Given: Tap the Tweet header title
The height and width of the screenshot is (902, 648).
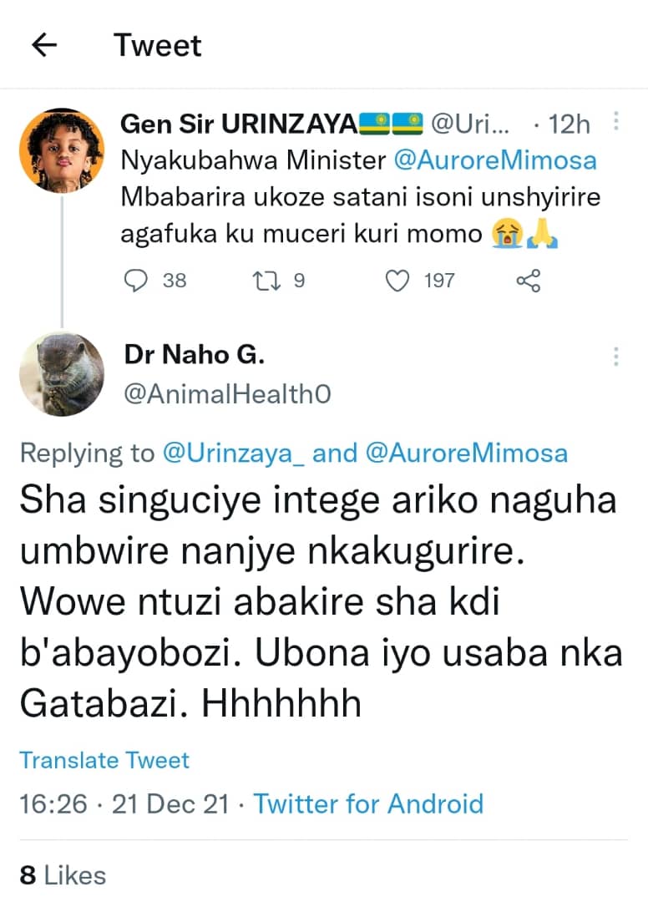Looking at the screenshot, I should [158, 45].
